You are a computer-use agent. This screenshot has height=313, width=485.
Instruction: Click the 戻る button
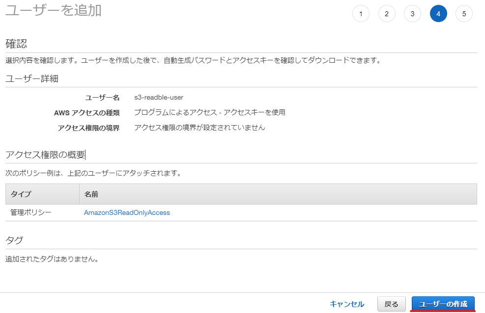pyautogui.click(x=391, y=304)
